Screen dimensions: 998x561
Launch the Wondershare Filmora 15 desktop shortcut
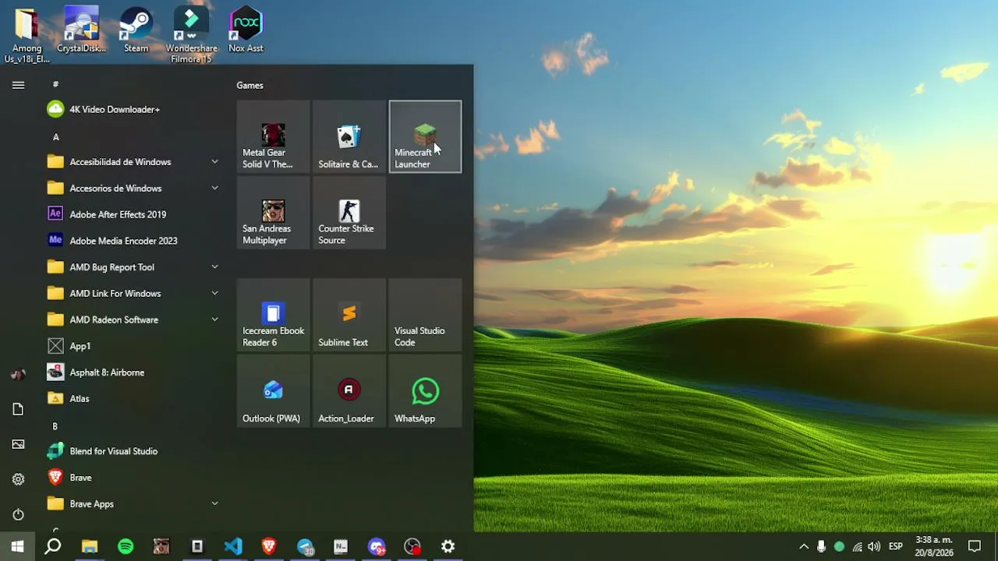tap(191, 35)
